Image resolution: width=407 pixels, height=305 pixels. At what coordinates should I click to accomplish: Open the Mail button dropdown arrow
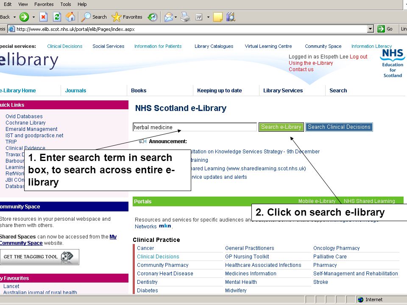point(176,17)
